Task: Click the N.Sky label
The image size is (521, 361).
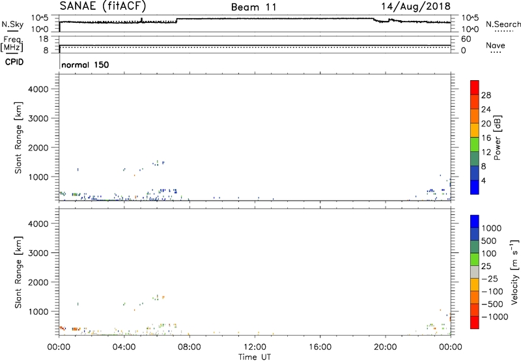Action: (x=12, y=24)
